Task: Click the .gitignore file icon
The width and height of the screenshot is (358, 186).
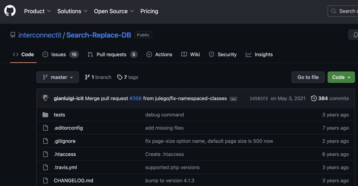Action: [45, 141]
